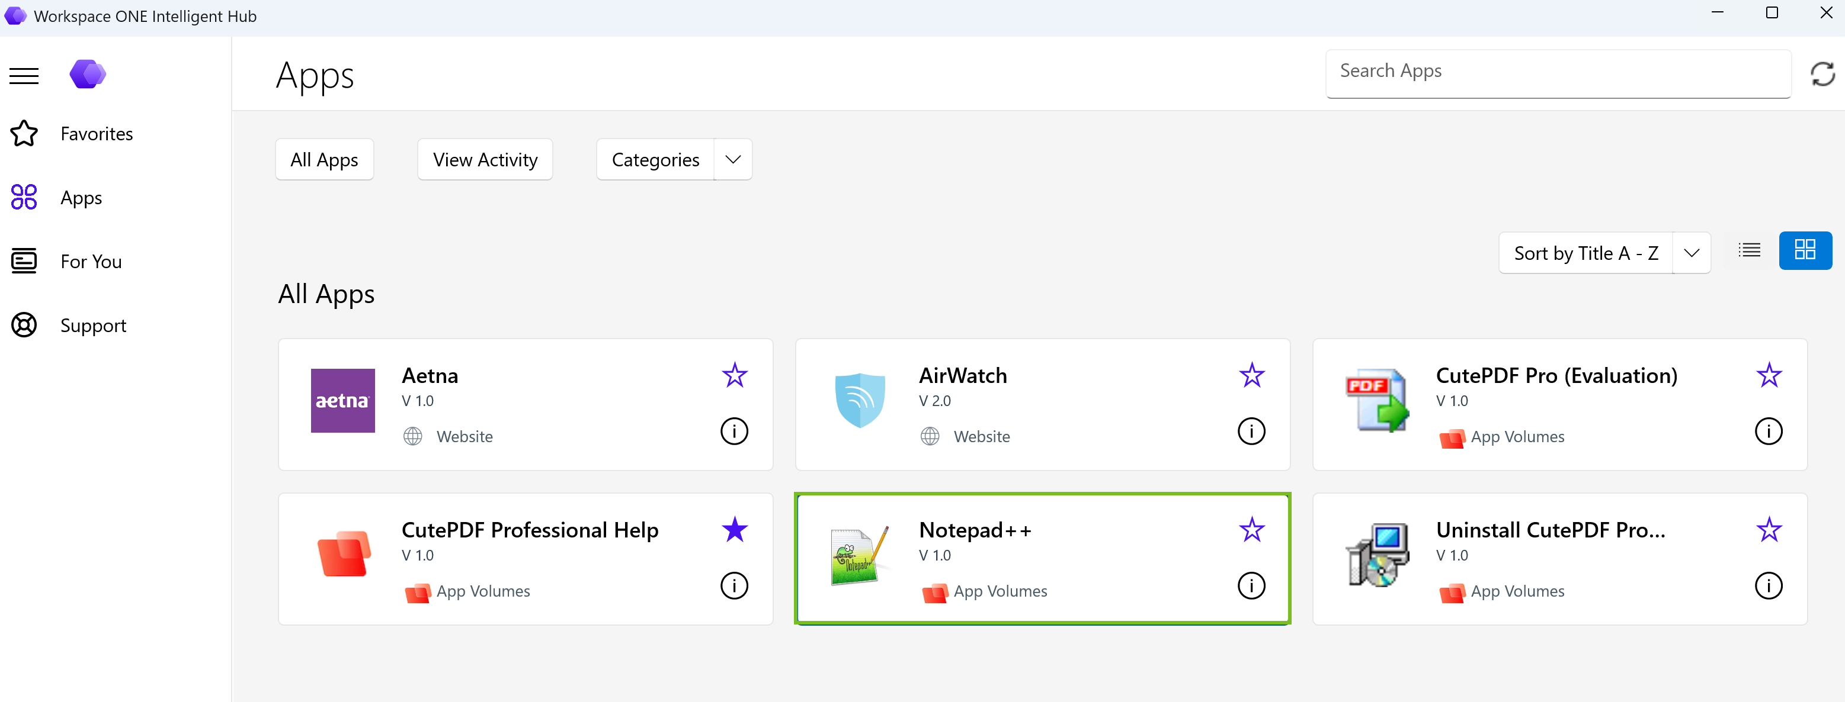Open the Aetna app title

tap(430, 376)
